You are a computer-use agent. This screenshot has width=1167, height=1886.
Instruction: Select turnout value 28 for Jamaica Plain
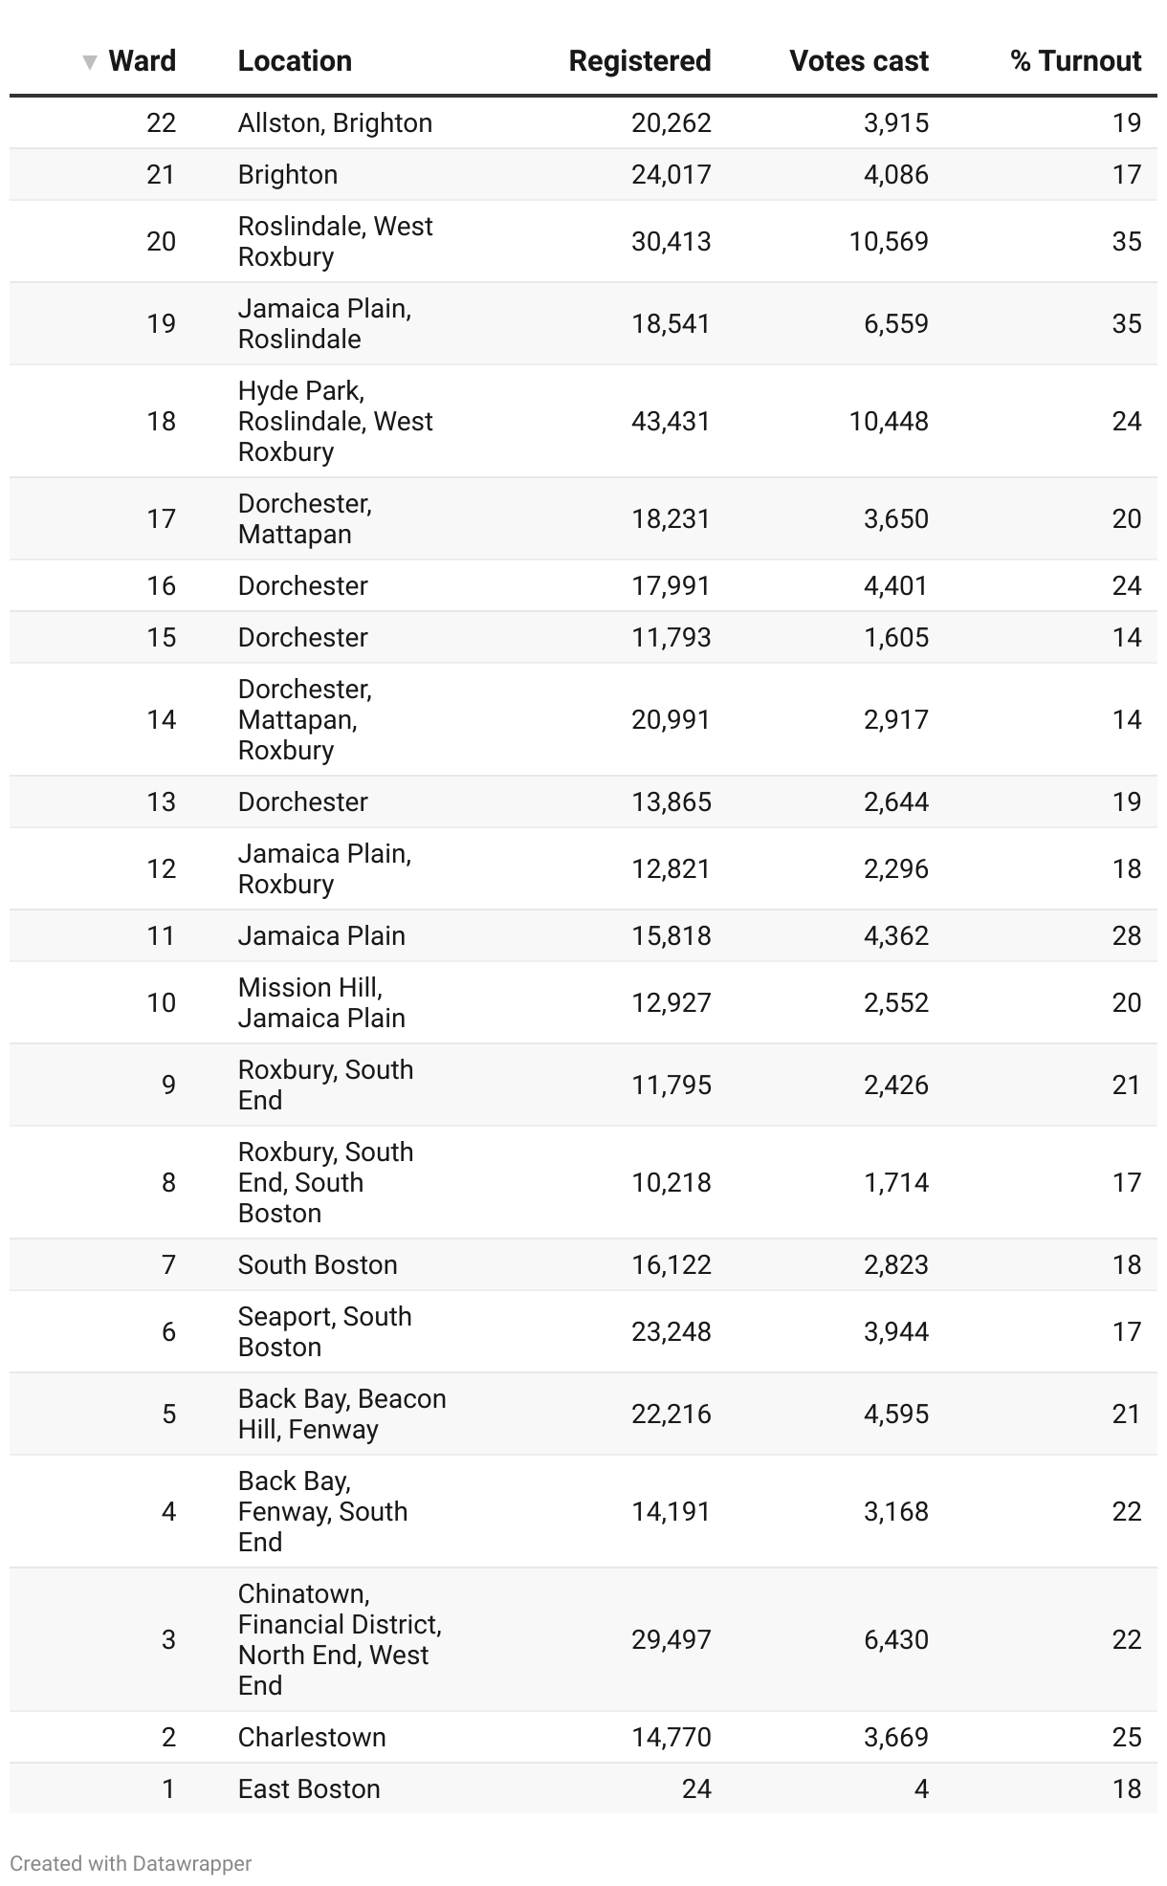tap(1126, 935)
